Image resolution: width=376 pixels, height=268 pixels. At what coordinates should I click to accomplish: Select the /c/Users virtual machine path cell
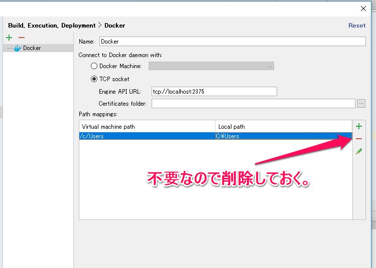pos(147,136)
